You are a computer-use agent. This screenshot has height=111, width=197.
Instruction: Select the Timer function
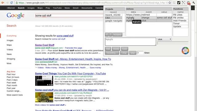coord(181,23)
